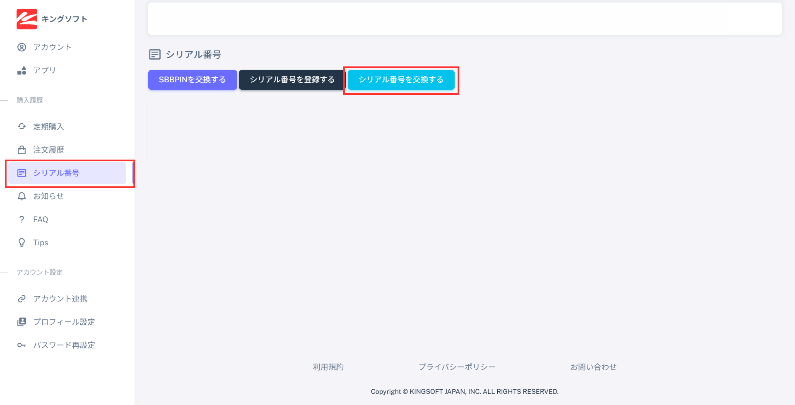Image resolution: width=795 pixels, height=405 pixels.
Task: Open the 利用規約 footer link
Action: coord(328,367)
